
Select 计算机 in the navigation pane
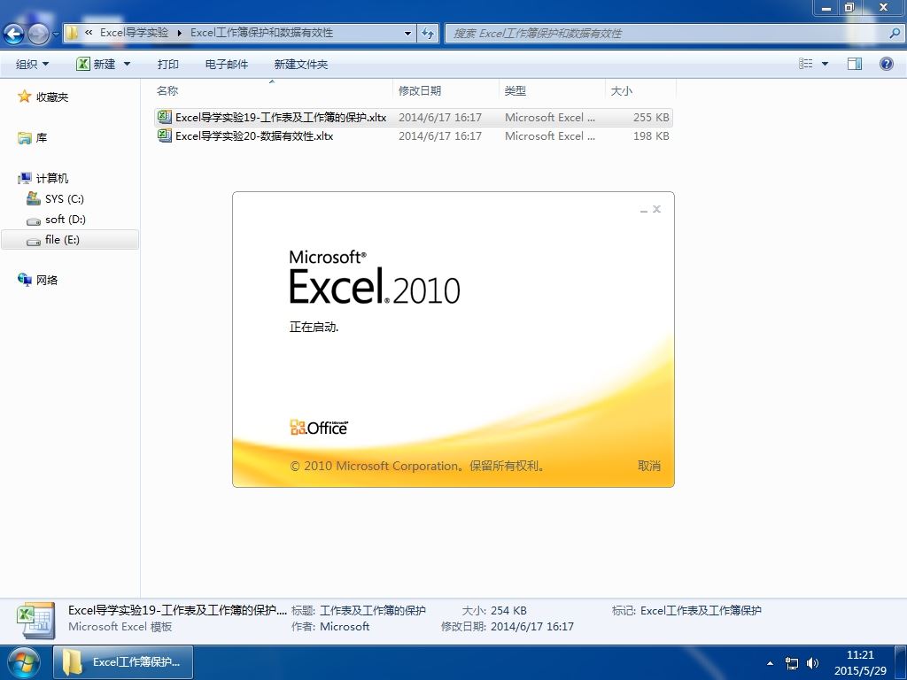coord(52,179)
